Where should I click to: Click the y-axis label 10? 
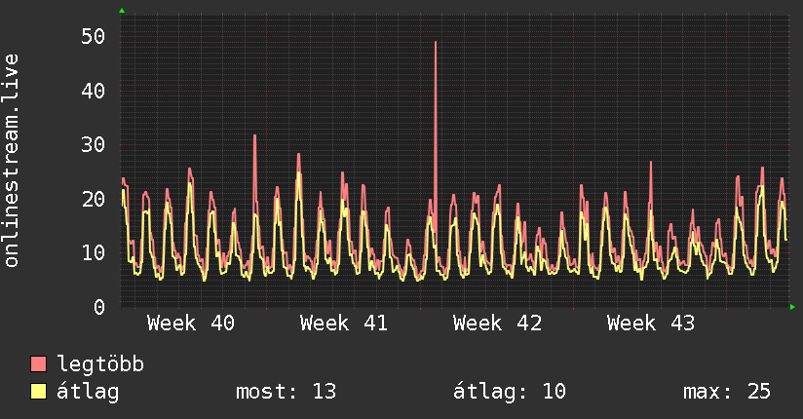[94, 252]
